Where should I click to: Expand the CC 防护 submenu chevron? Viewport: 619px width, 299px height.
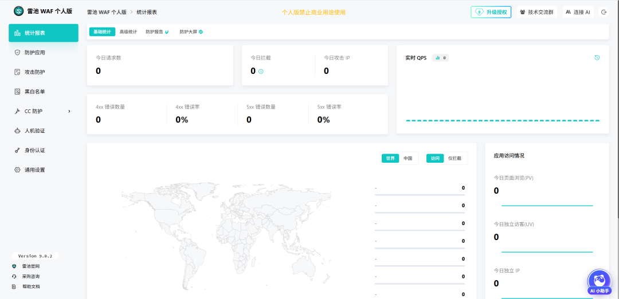coord(69,111)
